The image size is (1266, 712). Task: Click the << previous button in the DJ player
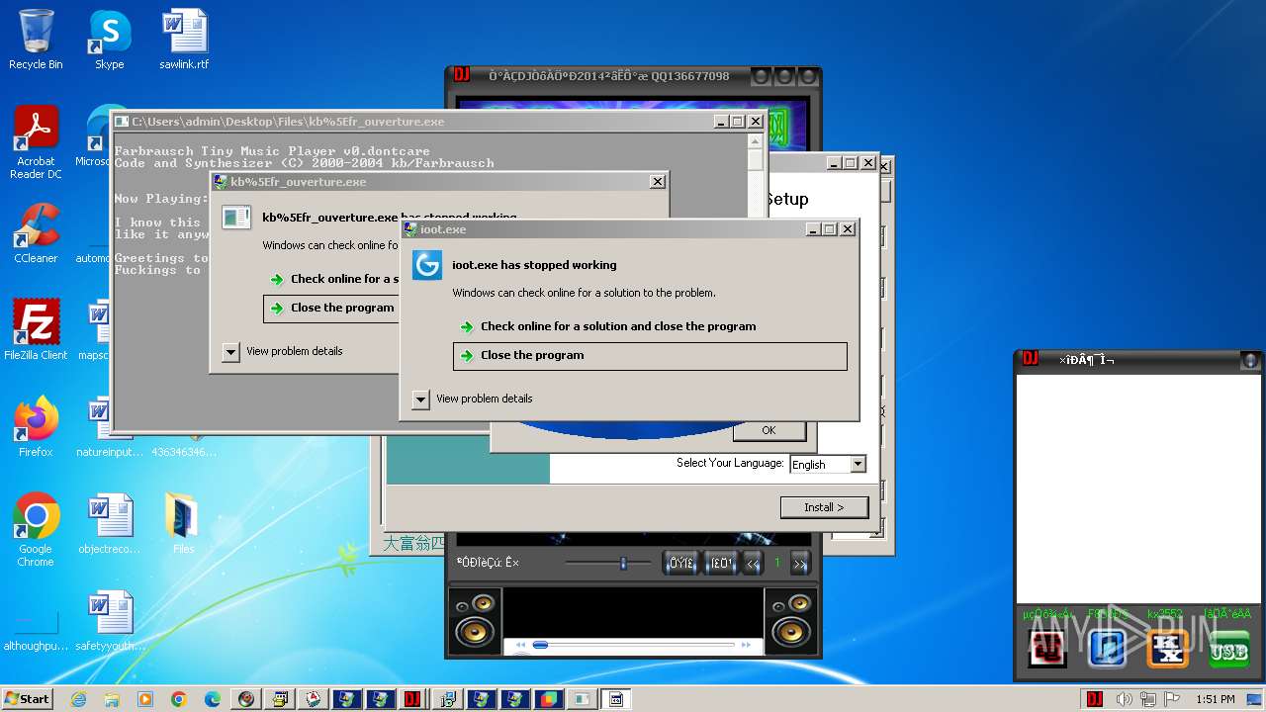[754, 563]
